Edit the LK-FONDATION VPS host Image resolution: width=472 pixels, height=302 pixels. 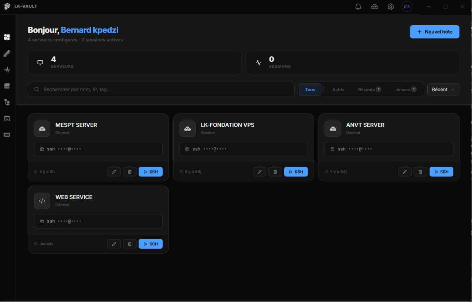[259, 172]
